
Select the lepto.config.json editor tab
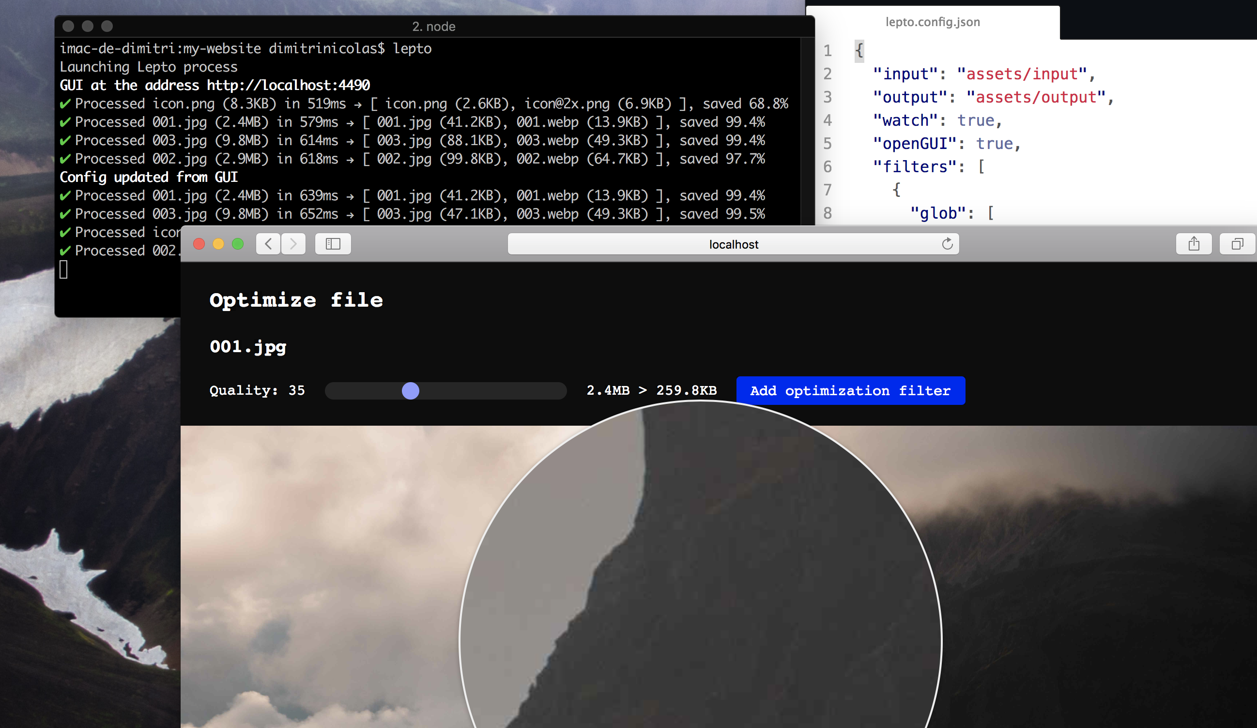point(932,22)
